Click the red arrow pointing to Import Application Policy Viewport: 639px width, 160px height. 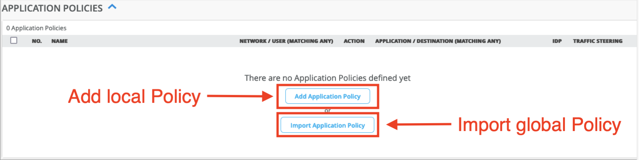[x=418, y=124]
